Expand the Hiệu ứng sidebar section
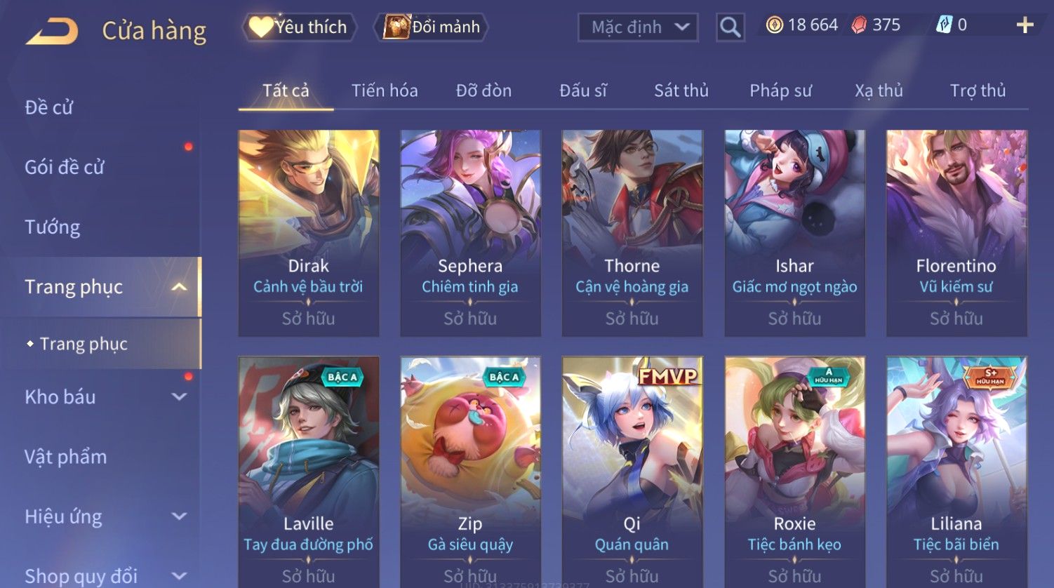Screen dimensions: 1054x588 click(x=179, y=517)
